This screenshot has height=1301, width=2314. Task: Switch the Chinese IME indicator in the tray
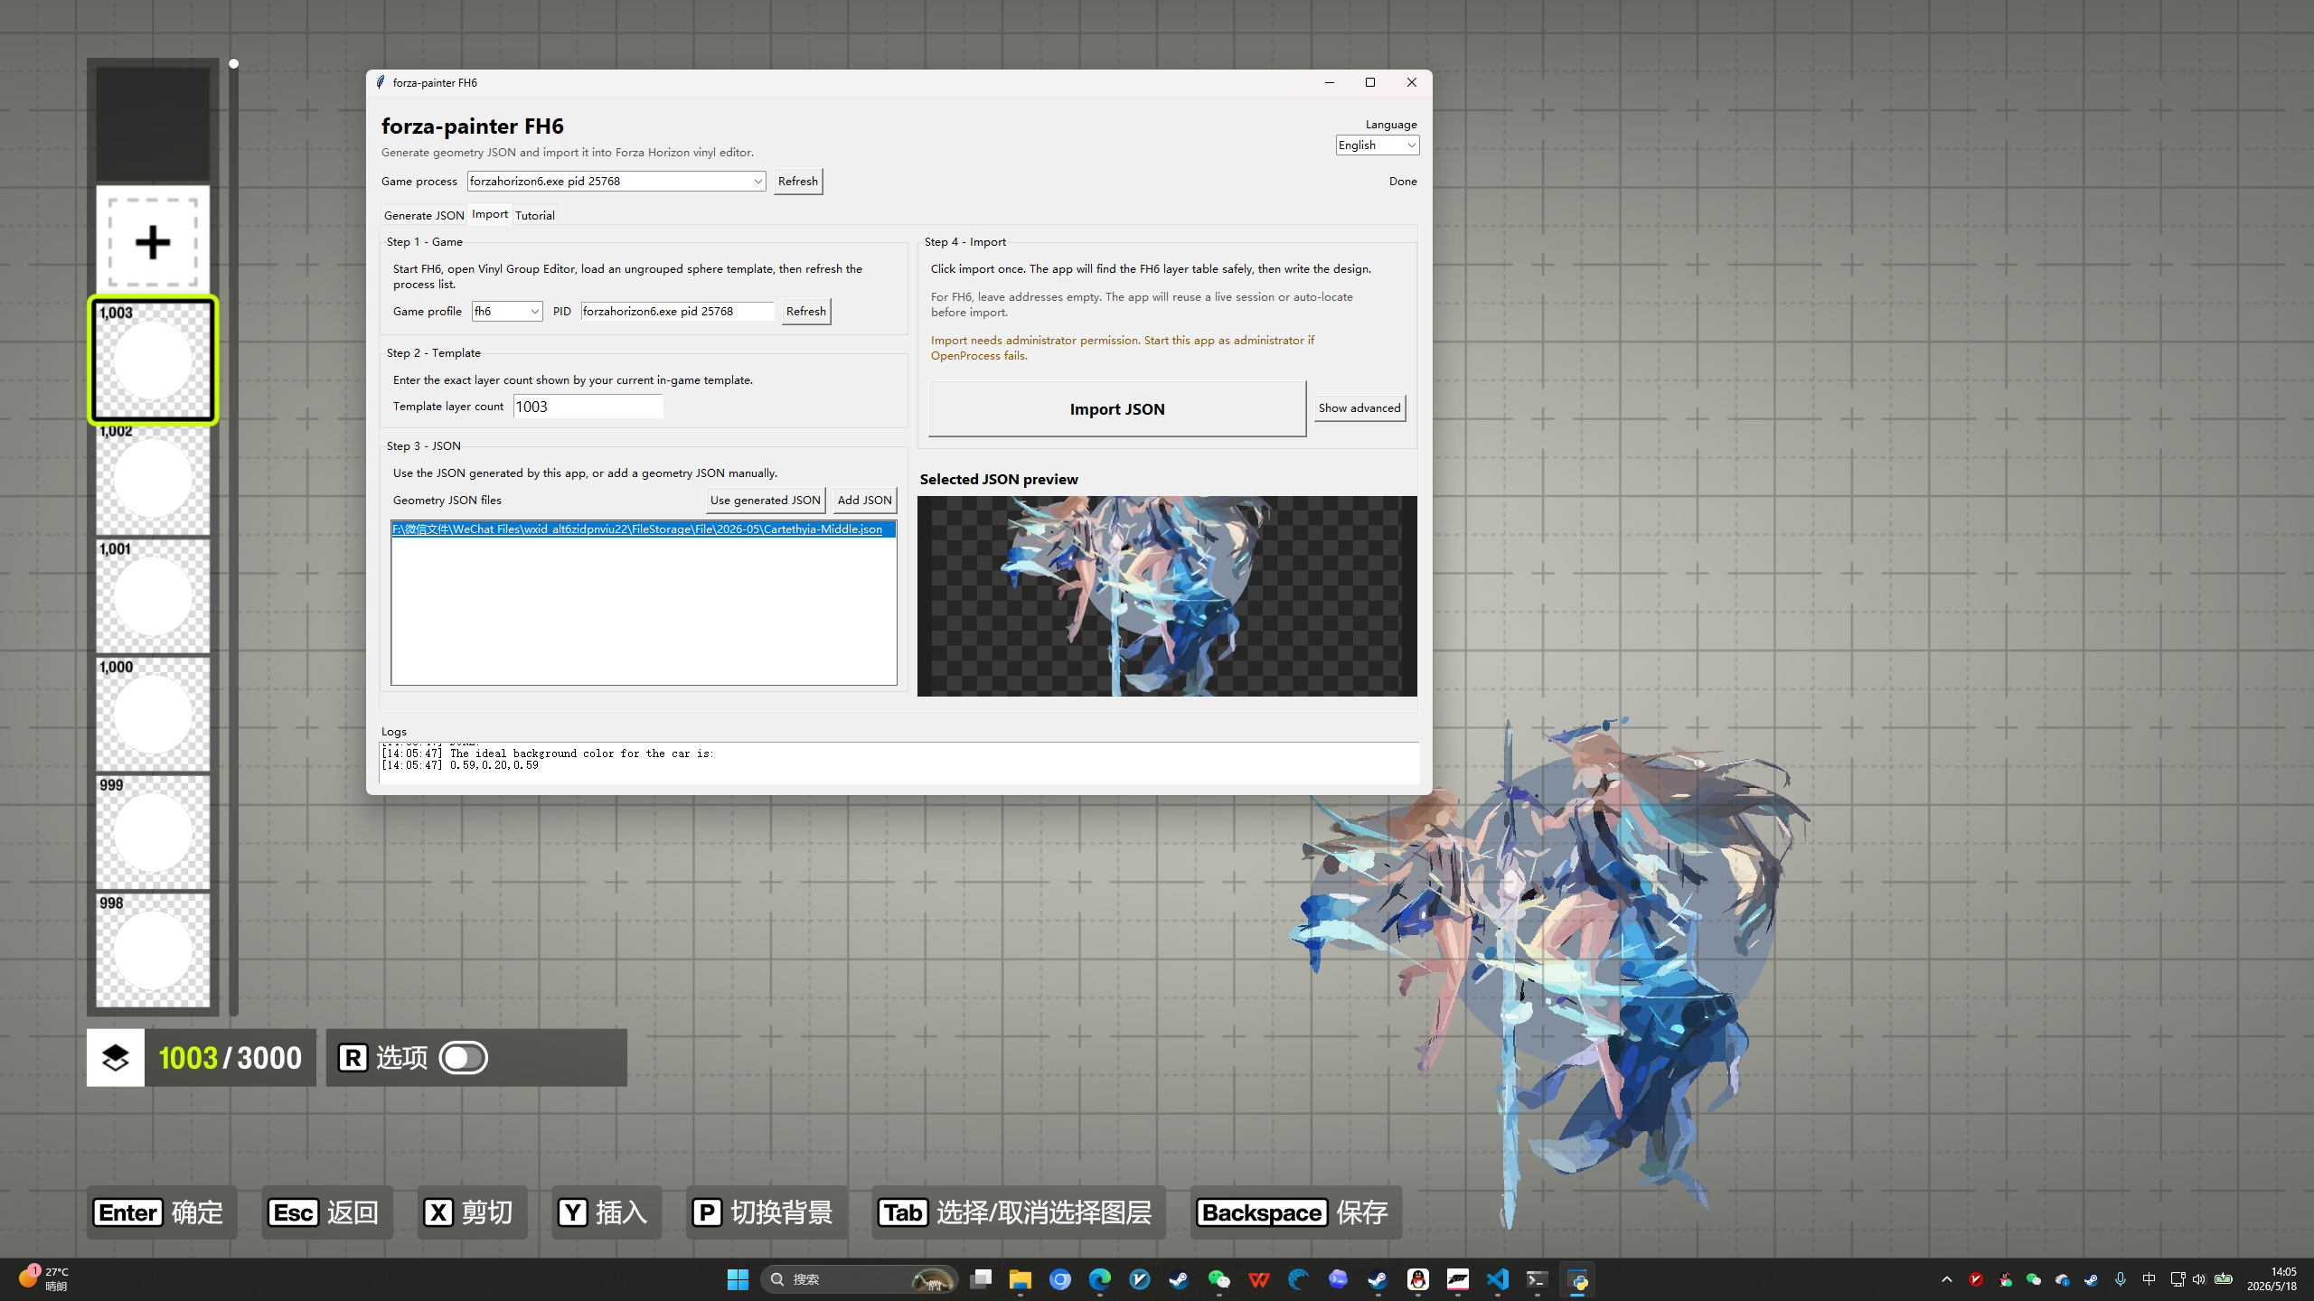tap(2149, 1279)
